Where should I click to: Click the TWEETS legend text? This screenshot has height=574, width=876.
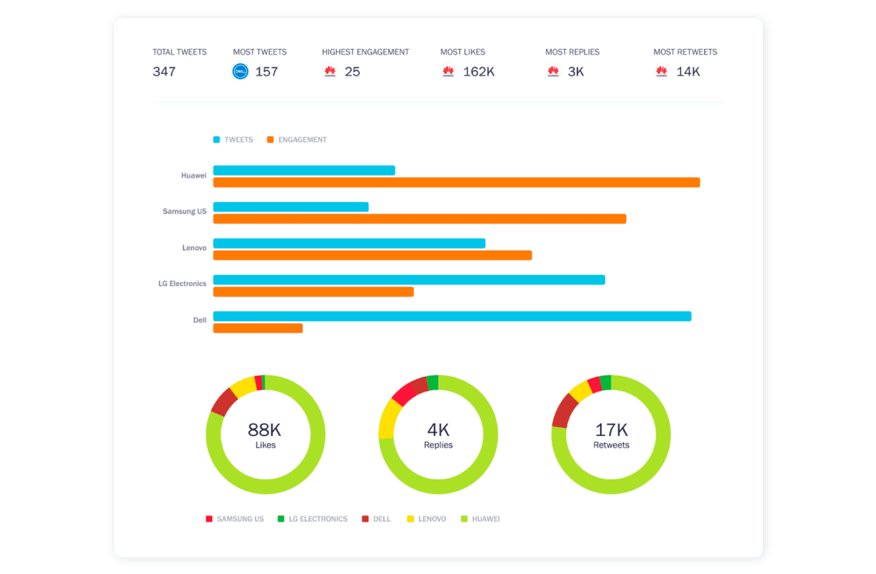[239, 140]
